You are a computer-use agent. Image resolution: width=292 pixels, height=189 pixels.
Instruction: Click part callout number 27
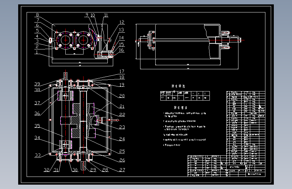[x=122, y=169]
